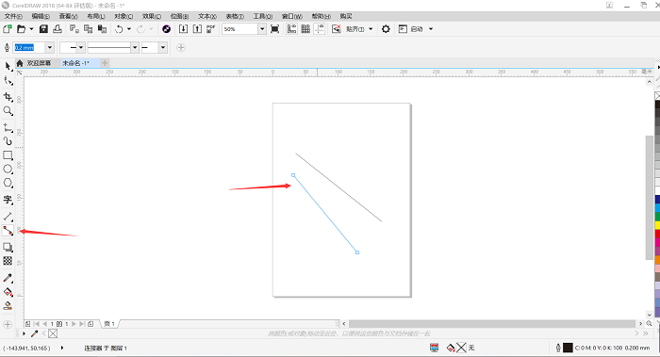The width and height of the screenshot is (660, 357).
Task: Click the Import icon
Action: click(x=183, y=29)
